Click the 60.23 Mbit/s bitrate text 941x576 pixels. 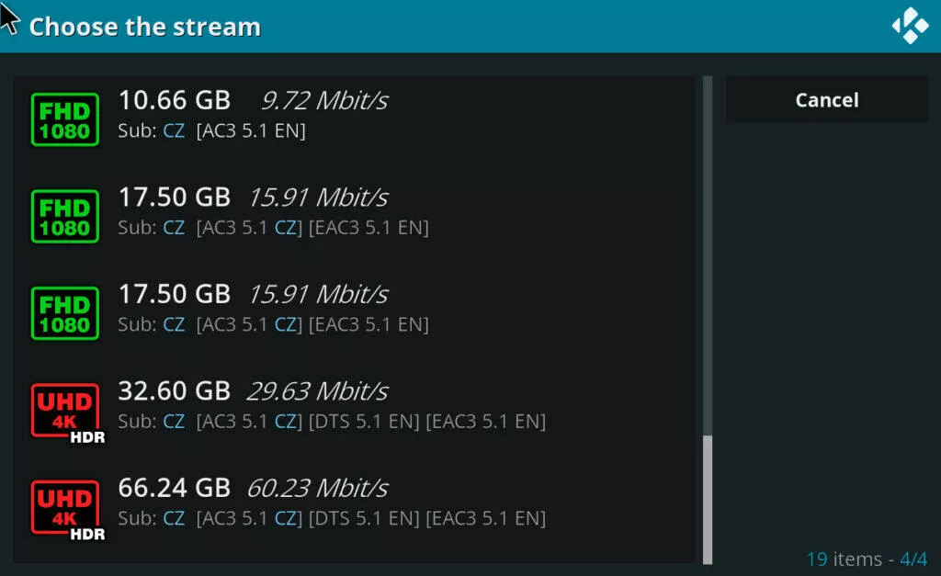click(x=317, y=489)
